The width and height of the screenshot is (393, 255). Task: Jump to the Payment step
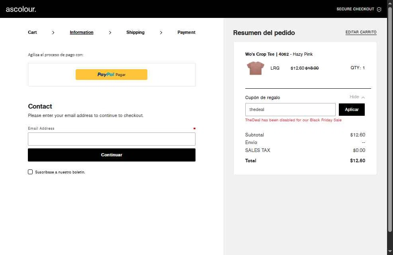coord(186,32)
